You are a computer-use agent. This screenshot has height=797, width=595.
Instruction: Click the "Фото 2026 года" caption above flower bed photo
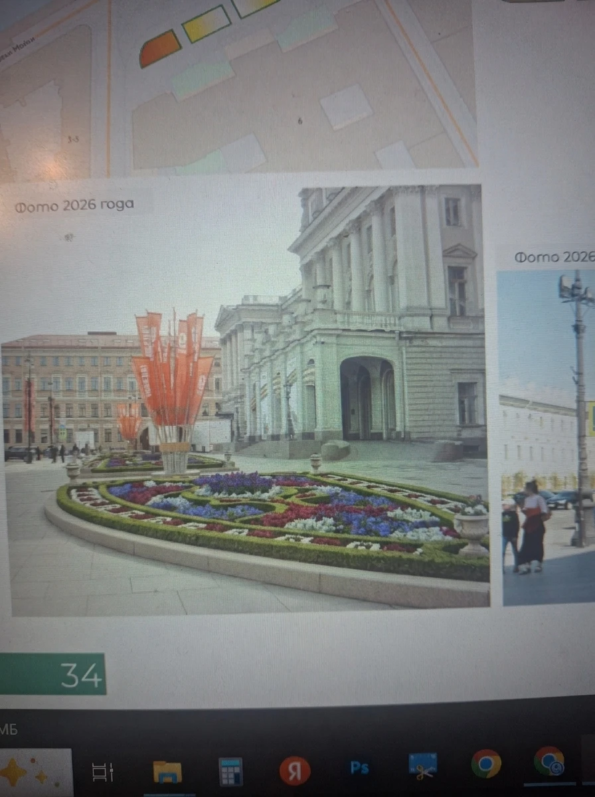pyautogui.click(x=74, y=205)
